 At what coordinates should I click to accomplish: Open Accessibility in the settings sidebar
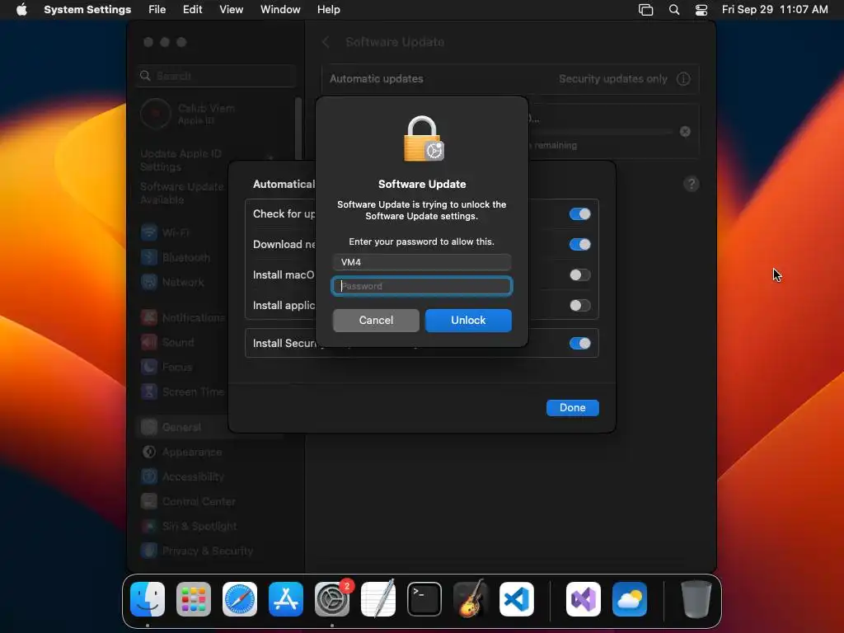pos(182,477)
